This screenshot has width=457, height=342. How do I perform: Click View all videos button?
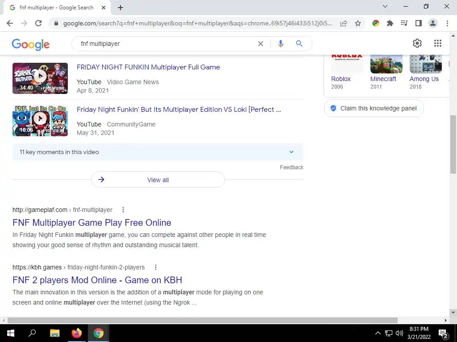[x=158, y=180]
